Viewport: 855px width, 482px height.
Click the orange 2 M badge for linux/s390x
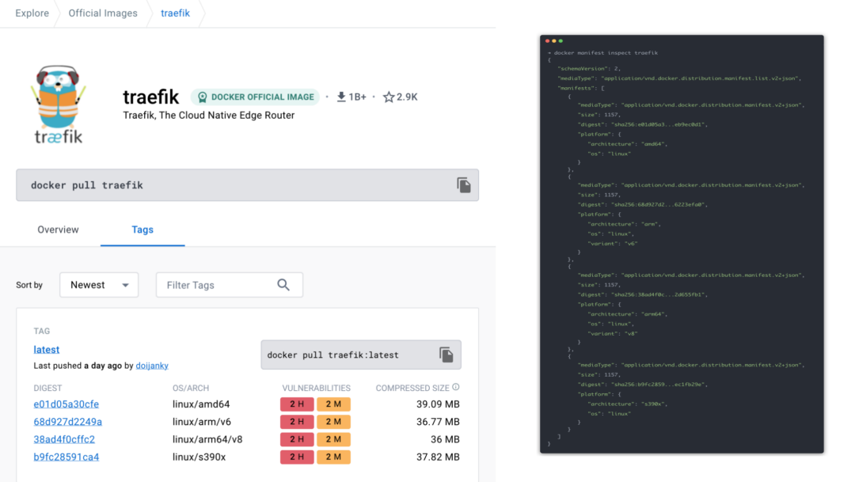click(333, 457)
